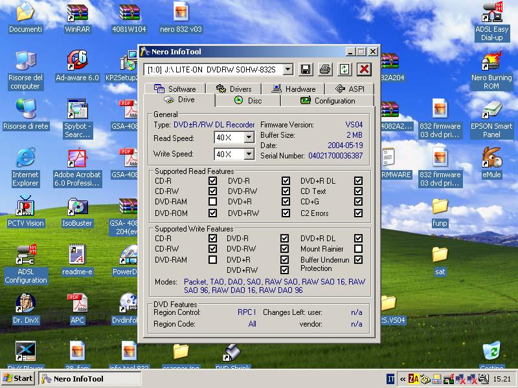Select the Drive tab

pyautogui.click(x=179, y=100)
